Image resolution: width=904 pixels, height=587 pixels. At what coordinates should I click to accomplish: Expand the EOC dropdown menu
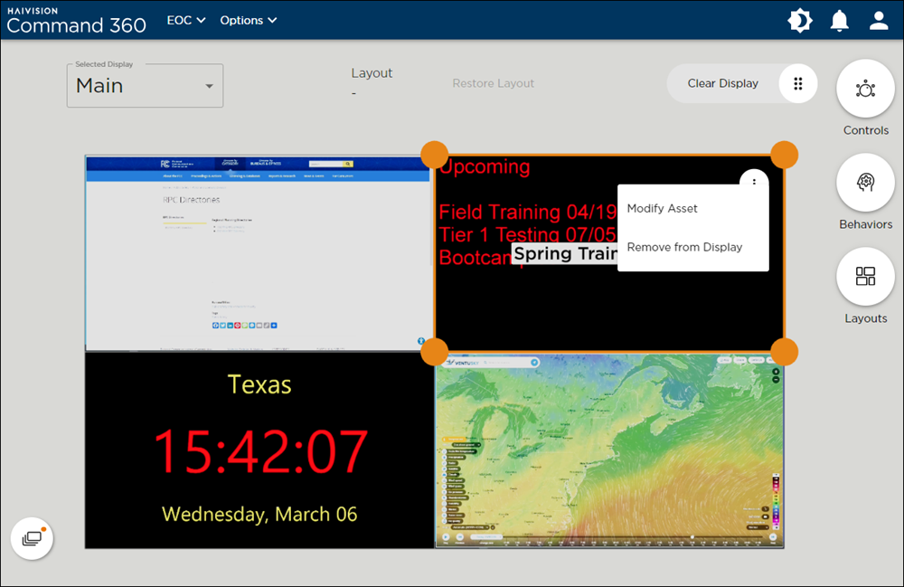(186, 20)
